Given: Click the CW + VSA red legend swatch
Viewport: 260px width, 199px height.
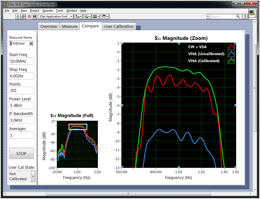Looking at the screenshot, I should click(231, 47).
